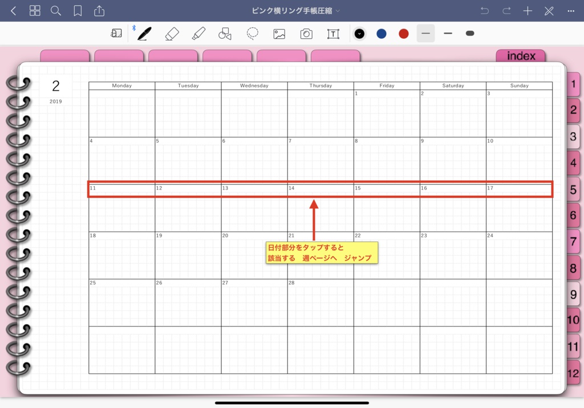Select the red ink color
This screenshot has width=584, height=408.
(403, 34)
